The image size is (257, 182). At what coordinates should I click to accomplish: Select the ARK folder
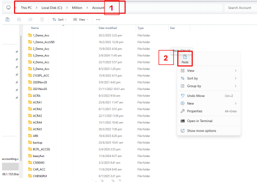click(x=36, y=136)
